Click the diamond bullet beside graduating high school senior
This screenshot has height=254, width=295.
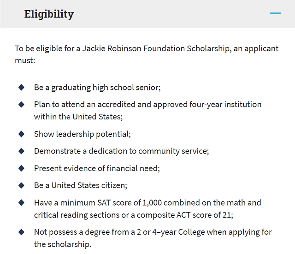(22, 87)
